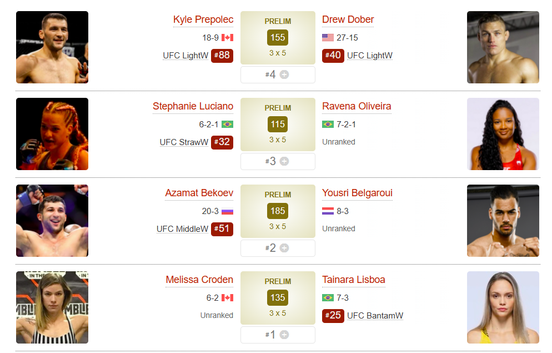Open Kyle Prepolec fighter page
The image size is (552, 353).
[203, 19]
